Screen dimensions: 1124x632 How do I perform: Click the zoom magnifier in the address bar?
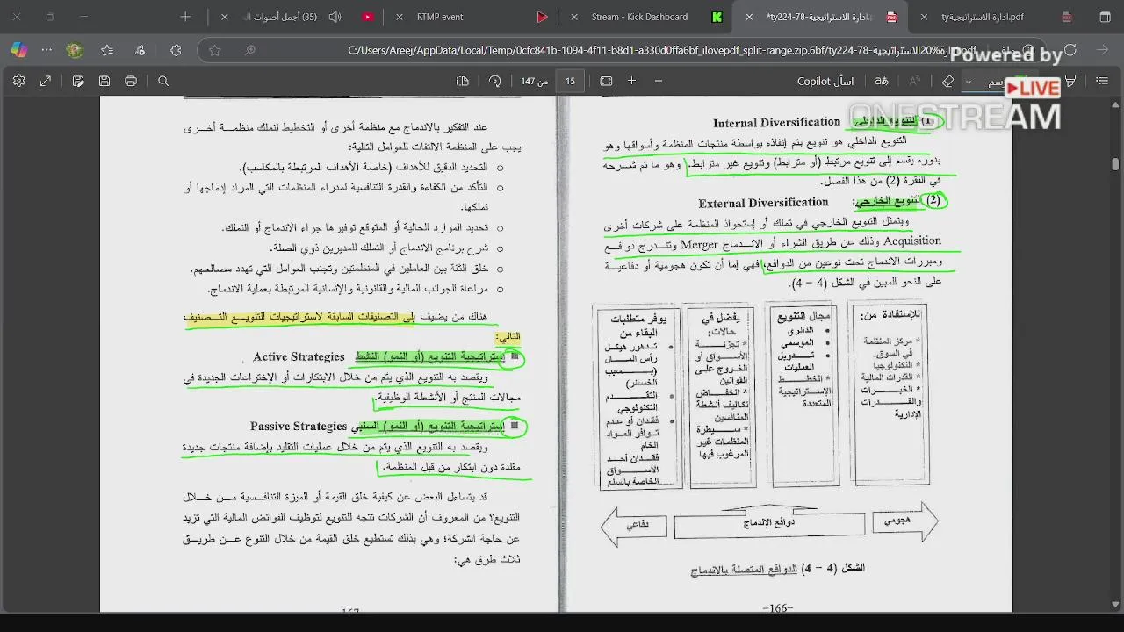coord(250,50)
